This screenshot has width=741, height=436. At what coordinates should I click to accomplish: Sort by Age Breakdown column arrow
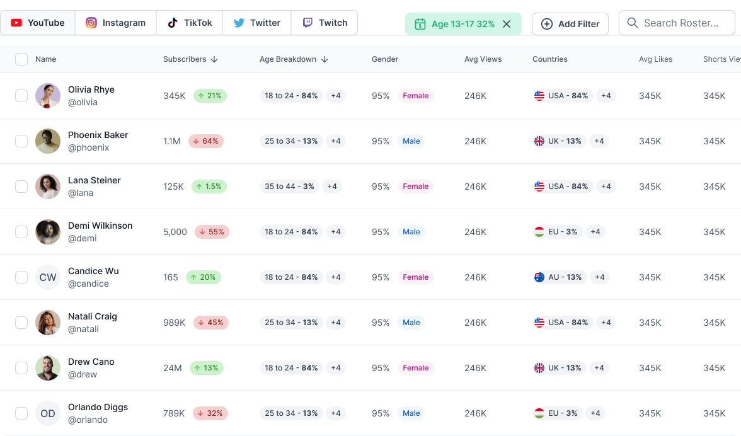(325, 59)
